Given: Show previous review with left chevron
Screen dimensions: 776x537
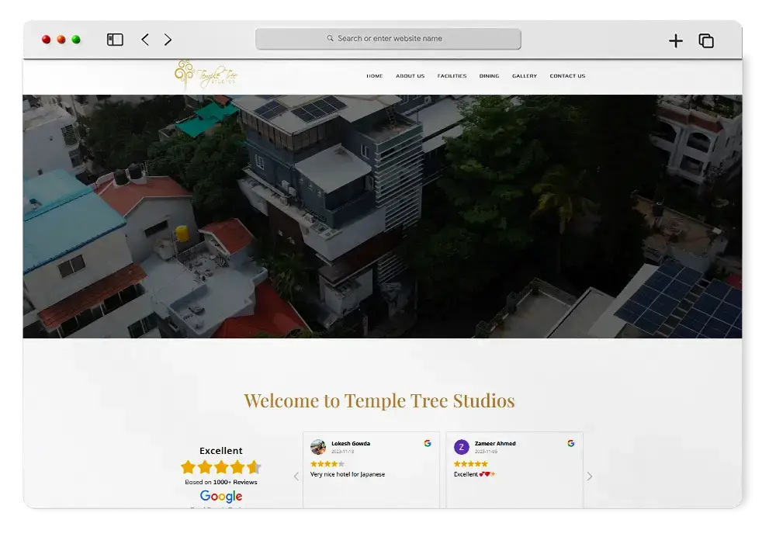Looking at the screenshot, I should pos(296,476).
